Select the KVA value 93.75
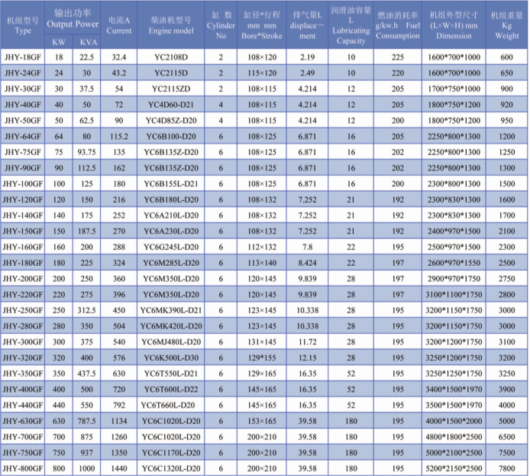 (87, 152)
